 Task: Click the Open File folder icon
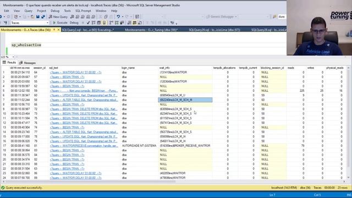(32, 16)
